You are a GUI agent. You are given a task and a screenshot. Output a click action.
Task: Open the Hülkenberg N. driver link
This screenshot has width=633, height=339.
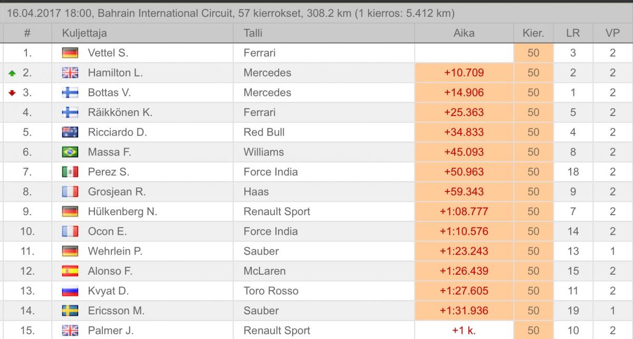pyautogui.click(x=122, y=211)
